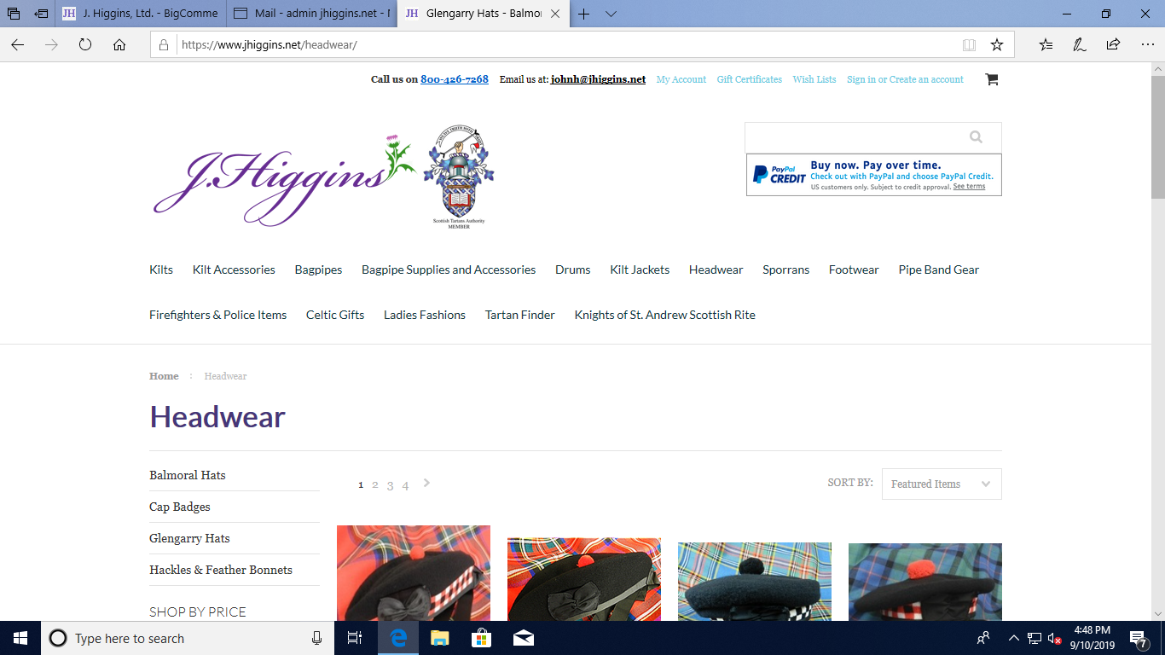Screen dimensions: 1165x655
Task: Click the Glengarry Hats category link
Action: [189, 538]
